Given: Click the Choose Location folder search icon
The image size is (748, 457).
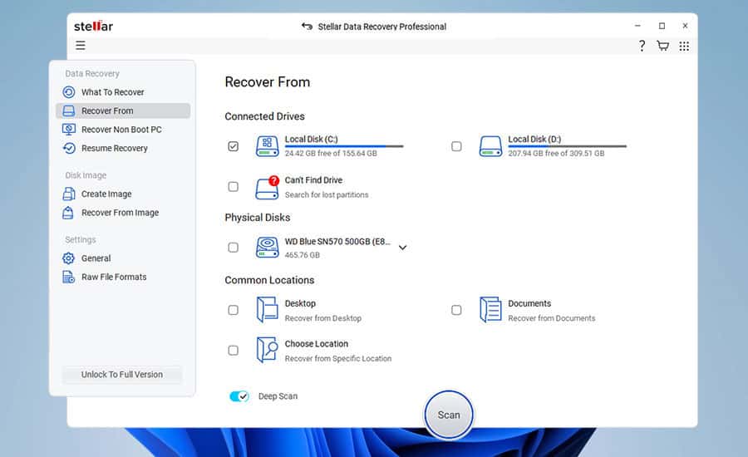Looking at the screenshot, I should (x=267, y=350).
